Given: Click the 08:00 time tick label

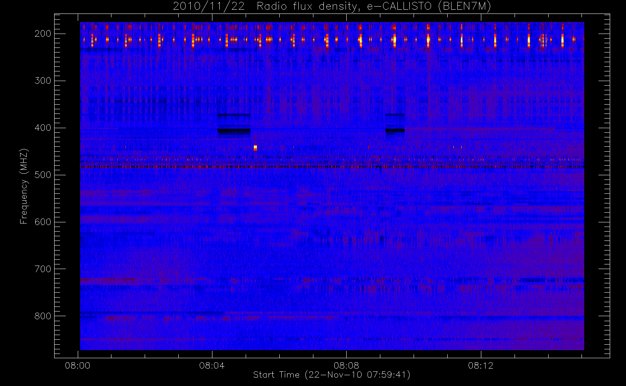Looking at the screenshot, I should (x=78, y=366).
